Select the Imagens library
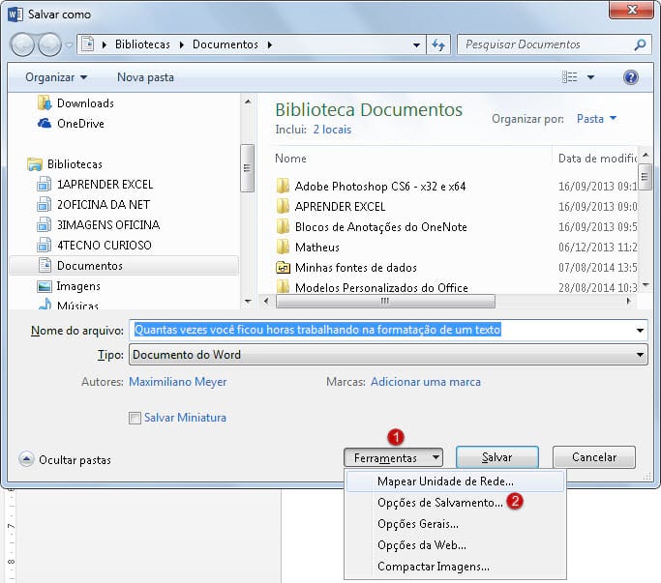This screenshot has height=583, width=661. pos(77,286)
